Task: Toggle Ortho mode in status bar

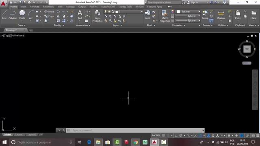Action: tap(176, 135)
